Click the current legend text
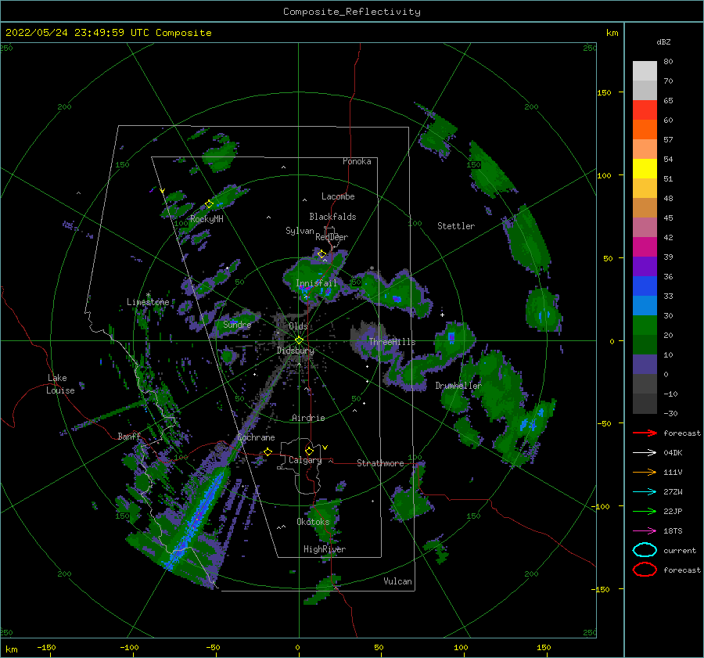704x658 pixels. click(x=680, y=550)
